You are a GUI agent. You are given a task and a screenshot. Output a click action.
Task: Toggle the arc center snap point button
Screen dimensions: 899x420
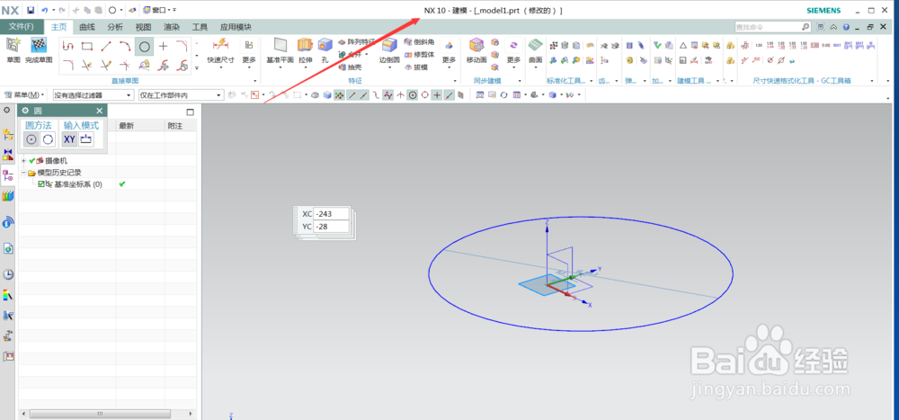pyautogui.click(x=412, y=95)
